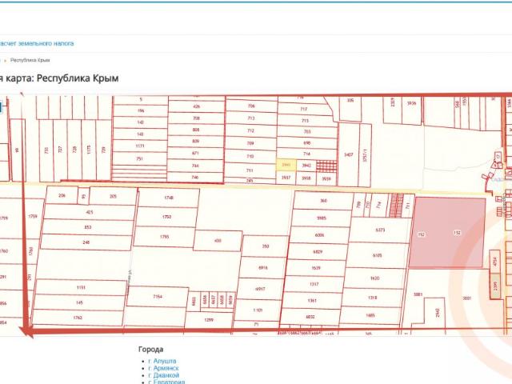Viewport: 512px width, 384px height.
Task: Select the yellow highlighted parcel 3940
Action: 286,166
